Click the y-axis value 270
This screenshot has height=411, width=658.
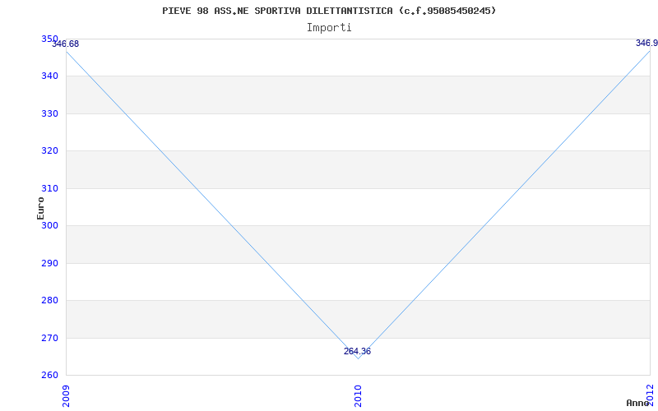point(49,338)
